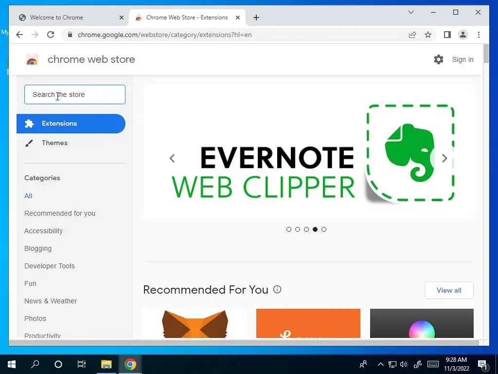Open Windows search magnifier in taskbar
This screenshot has height=374, width=498.
35,364
